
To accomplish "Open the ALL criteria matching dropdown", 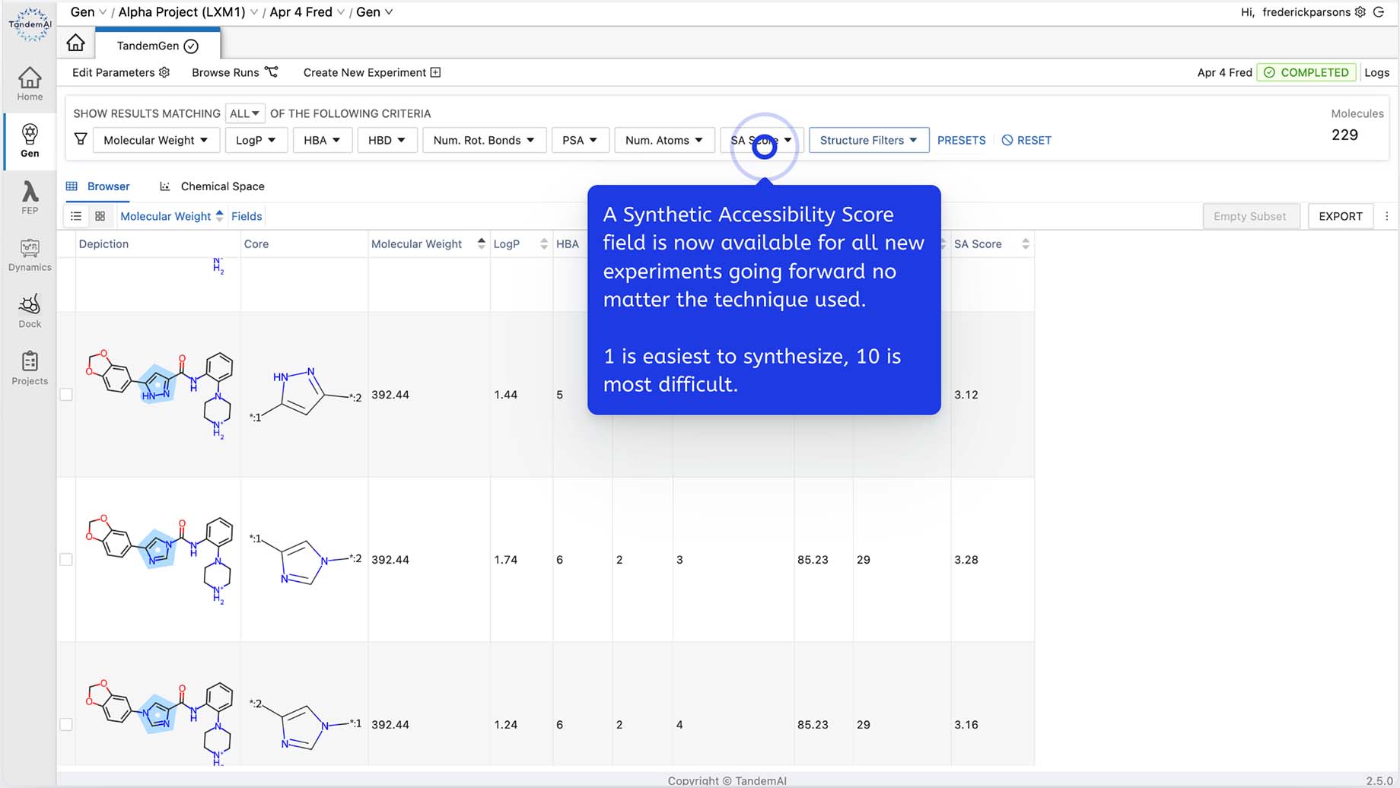I will pyautogui.click(x=244, y=114).
